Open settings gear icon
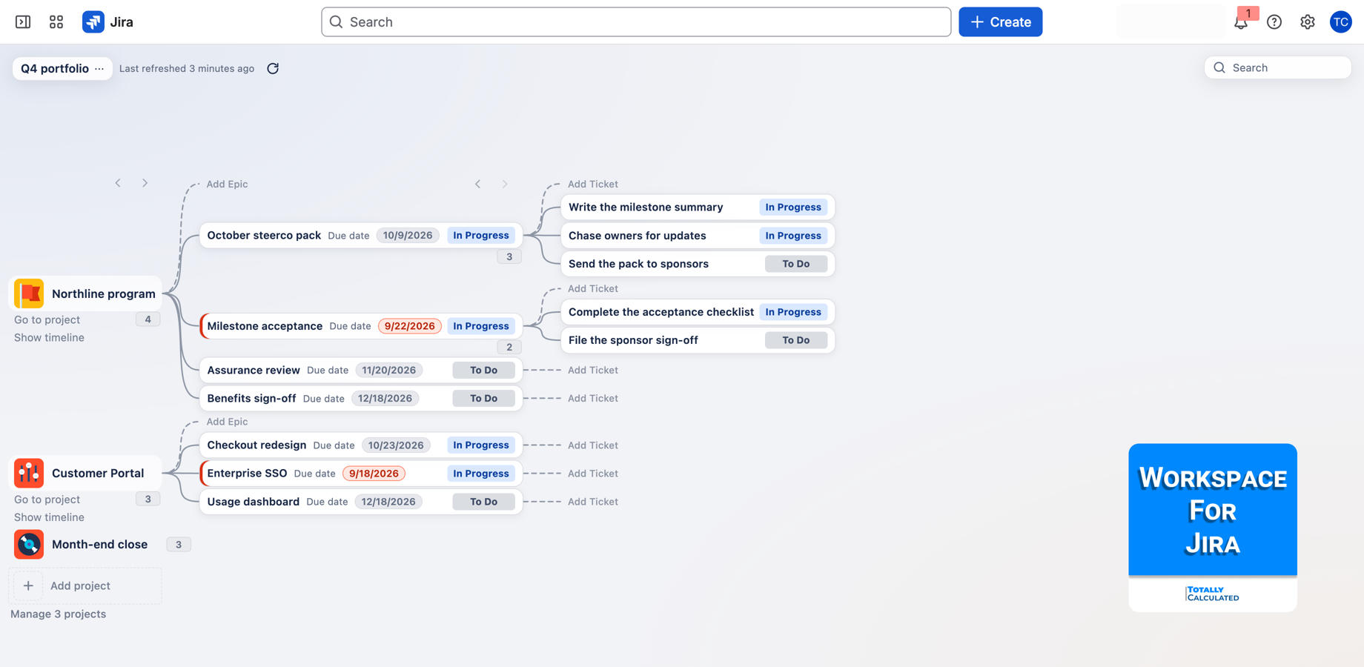The width and height of the screenshot is (1364, 667). pos(1308,22)
